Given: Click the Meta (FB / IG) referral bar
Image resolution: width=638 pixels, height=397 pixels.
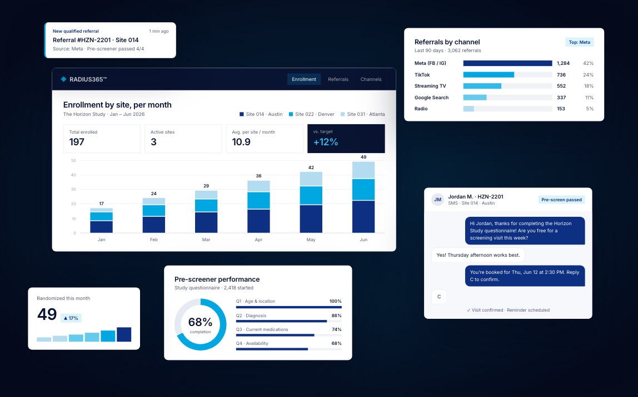Looking at the screenshot, I should [508, 63].
